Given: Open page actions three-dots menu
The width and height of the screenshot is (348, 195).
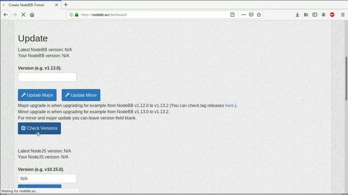Looking at the screenshot, I should point(244,15).
